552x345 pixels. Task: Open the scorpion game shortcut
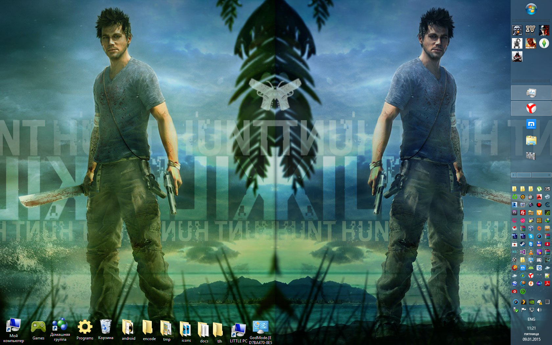coord(517,43)
